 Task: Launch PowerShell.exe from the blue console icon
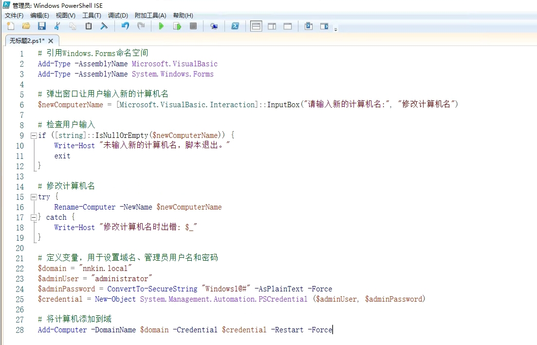235,26
